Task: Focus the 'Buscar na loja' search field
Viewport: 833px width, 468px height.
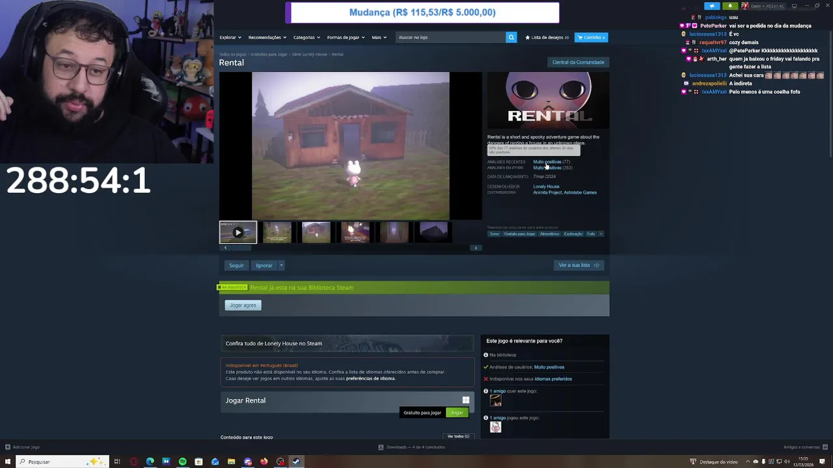Action: point(450,37)
